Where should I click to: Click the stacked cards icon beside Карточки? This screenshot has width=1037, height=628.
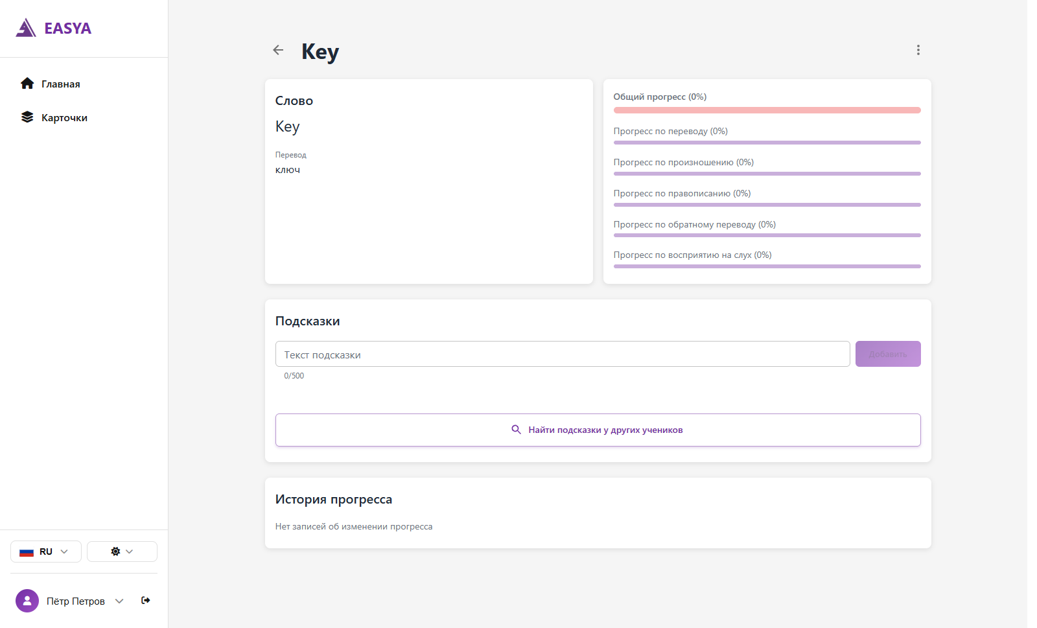pyautogui.click(x=27, y=117)
